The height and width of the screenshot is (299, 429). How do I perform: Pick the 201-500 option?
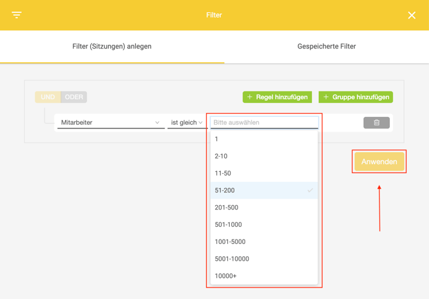tap(264, 208)
